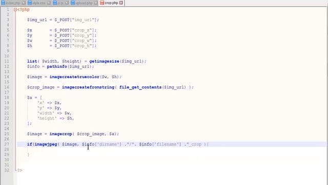This screenshot has height=185, width=328.
Task: Click line number 27 in the margin
Action: click(x=7, y=144)
